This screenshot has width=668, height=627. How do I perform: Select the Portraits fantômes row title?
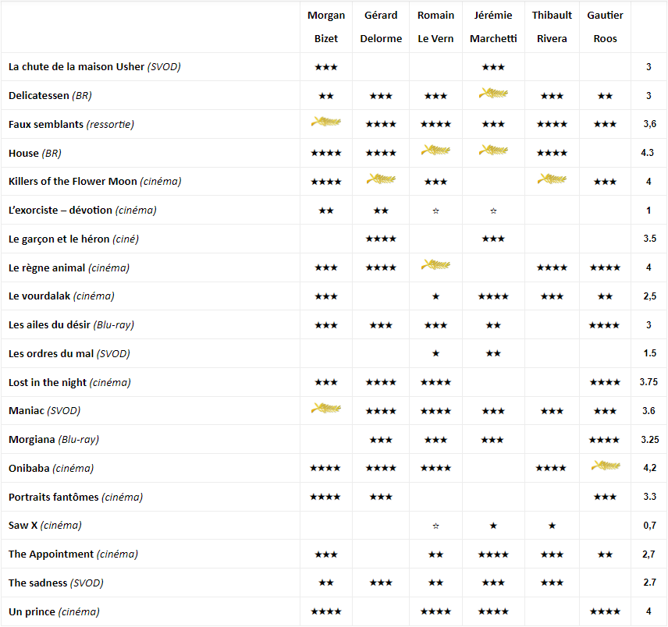coord(54,497)
